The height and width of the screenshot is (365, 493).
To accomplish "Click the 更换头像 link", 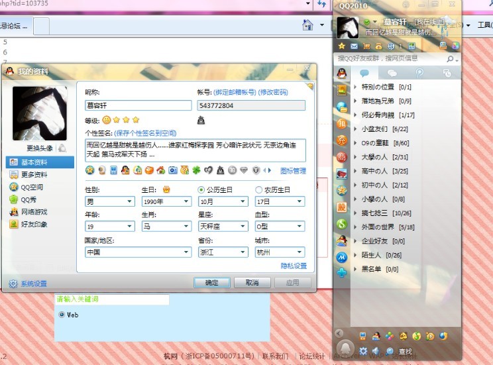I will click(40, 148).
